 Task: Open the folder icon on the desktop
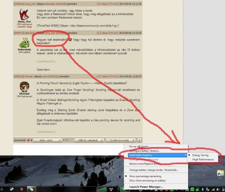(x=220, y=173)
